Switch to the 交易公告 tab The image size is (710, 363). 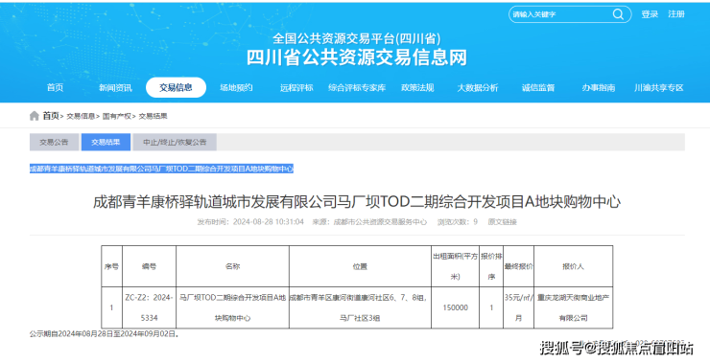54,142
